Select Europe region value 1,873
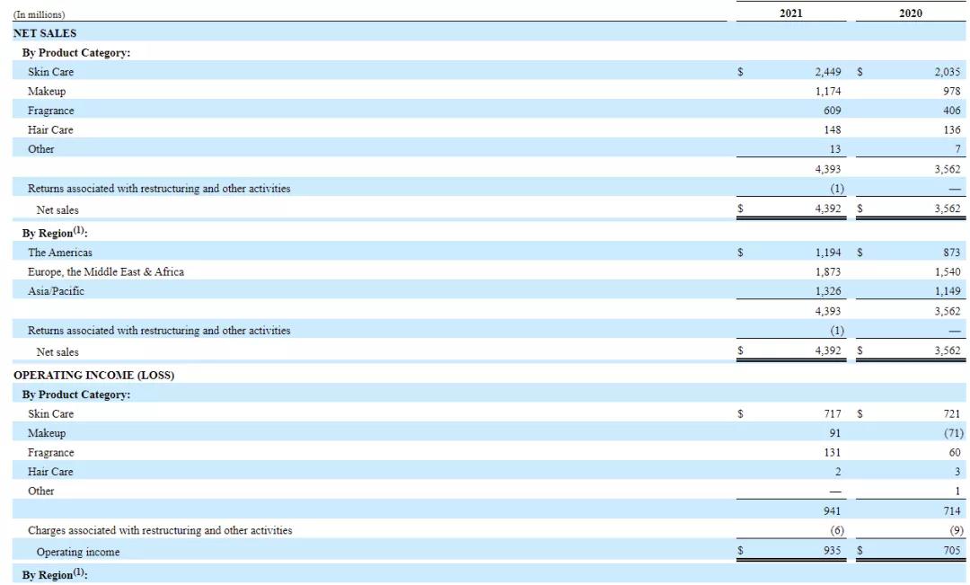The image size is (970, 585). [x=828, y=271]
